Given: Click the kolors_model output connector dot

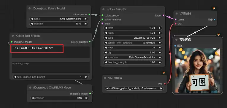Looking at the screenshot, I should [89, 14].
